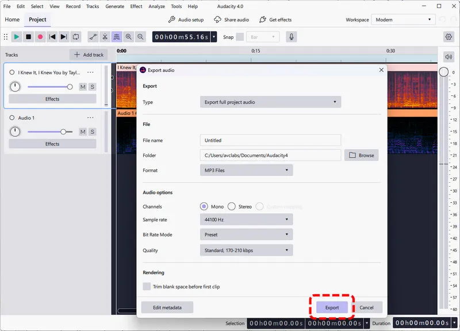Screen dimensions: 460x331
Task: Click the playback speaker meter icon
Action: [x=448, y=57]
